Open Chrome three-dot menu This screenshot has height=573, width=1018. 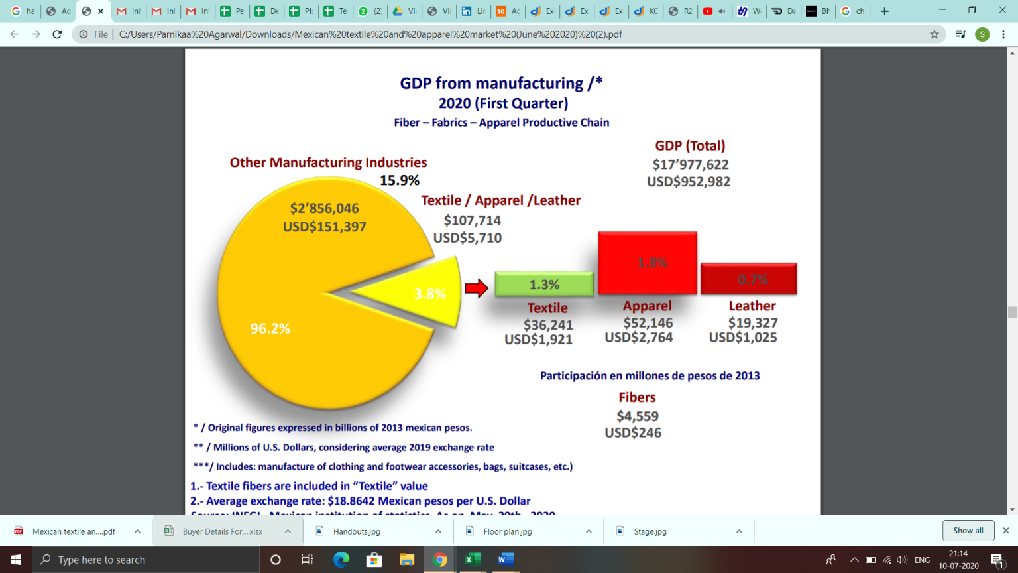pos(1003,34)
